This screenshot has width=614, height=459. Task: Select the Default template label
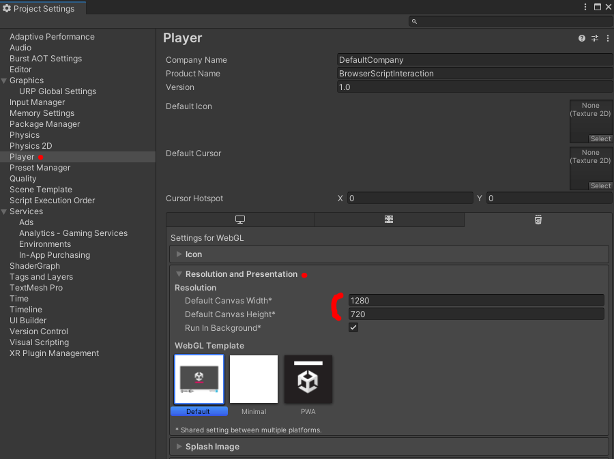[x=198, y=412]
